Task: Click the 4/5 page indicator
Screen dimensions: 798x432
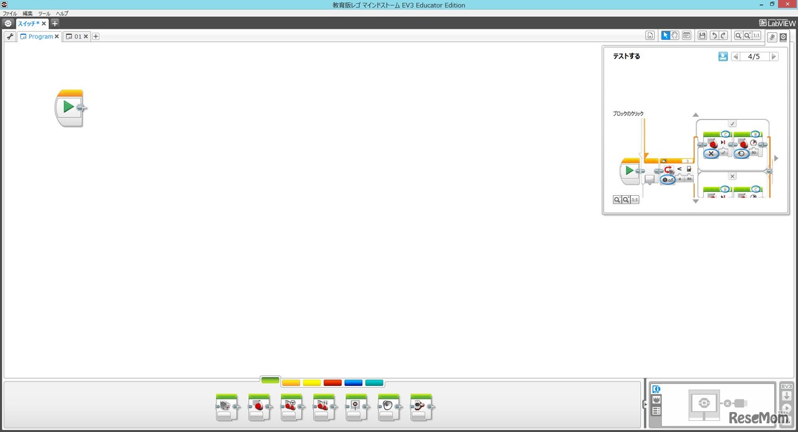Action: click(754, 56)
